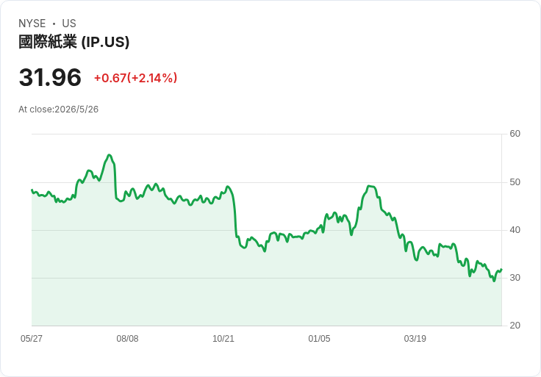Click the At close:2026/5/26 timestamp
The height and width of the screenshot is (377, 541).
point(58,109)
